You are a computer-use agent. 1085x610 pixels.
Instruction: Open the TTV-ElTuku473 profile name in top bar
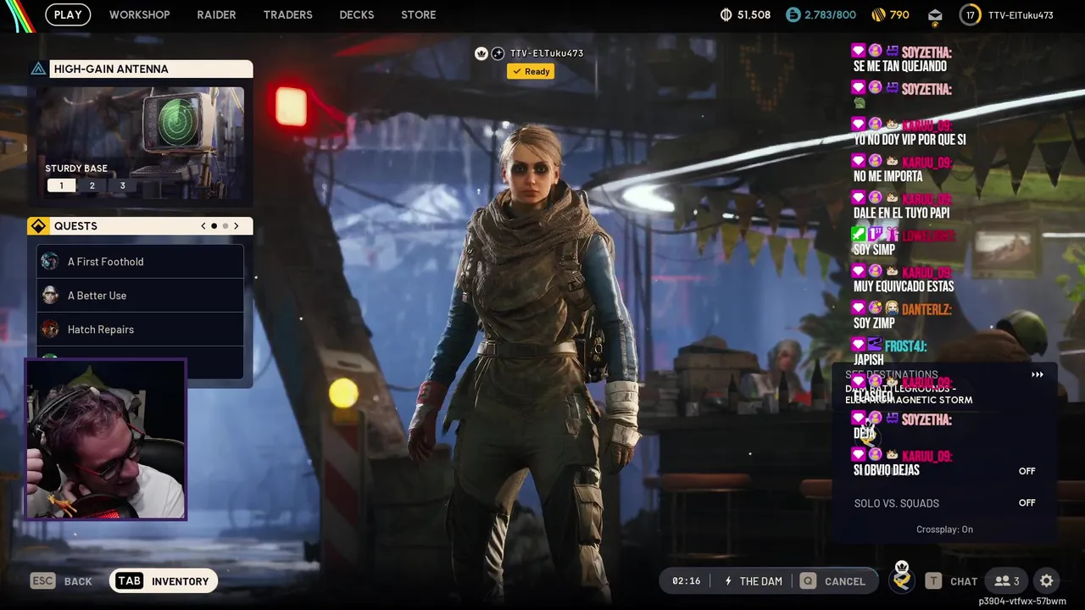coord(1020,14)
